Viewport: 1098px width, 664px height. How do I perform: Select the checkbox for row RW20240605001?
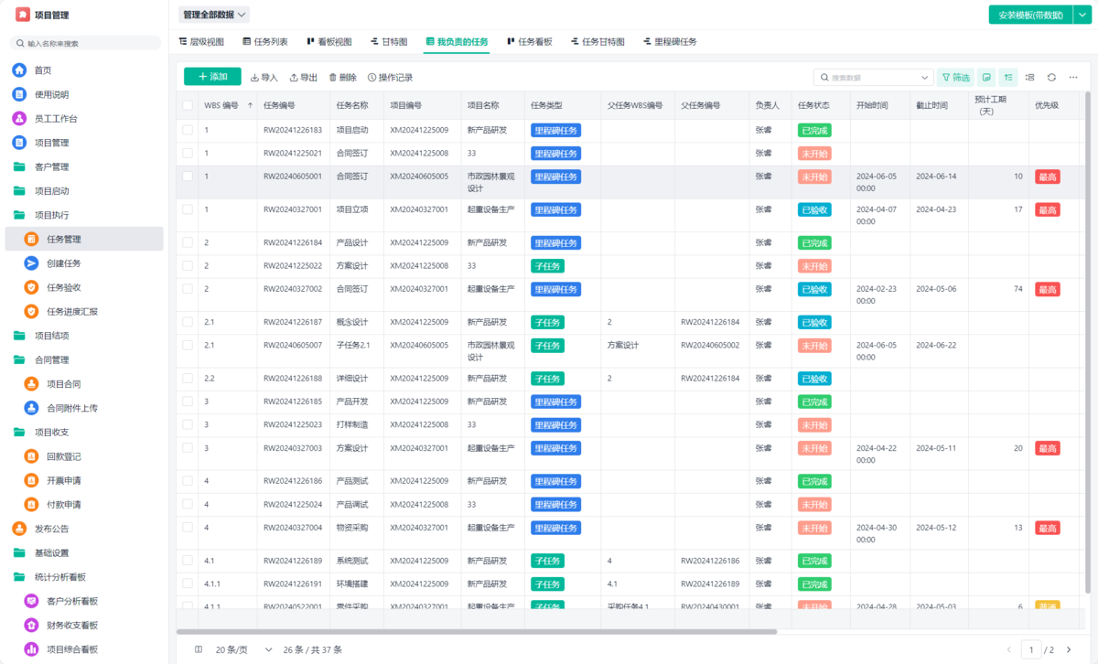coord(188,177)
